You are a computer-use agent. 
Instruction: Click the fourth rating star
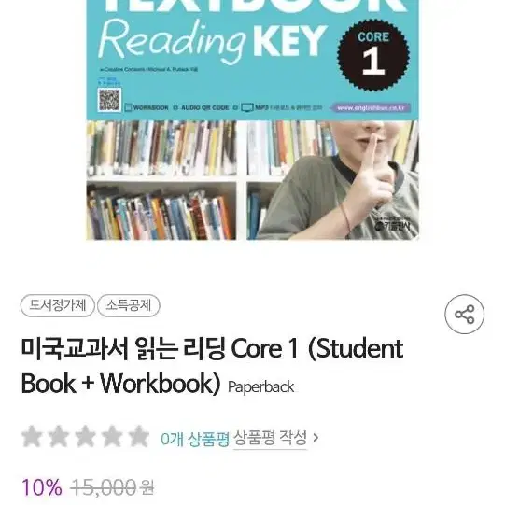(112, 437)
